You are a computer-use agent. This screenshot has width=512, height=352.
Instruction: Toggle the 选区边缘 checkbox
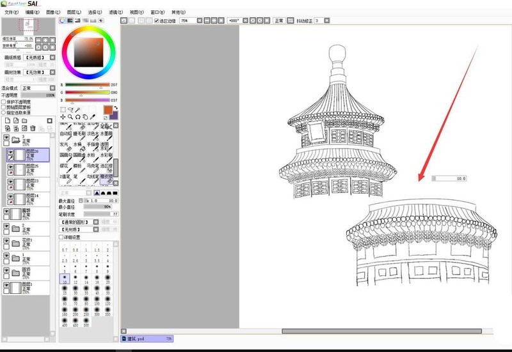click(157, 20)
